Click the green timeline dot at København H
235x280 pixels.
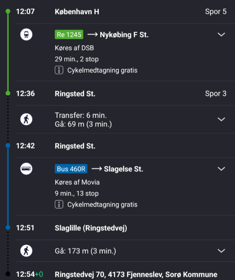[8, 12]
